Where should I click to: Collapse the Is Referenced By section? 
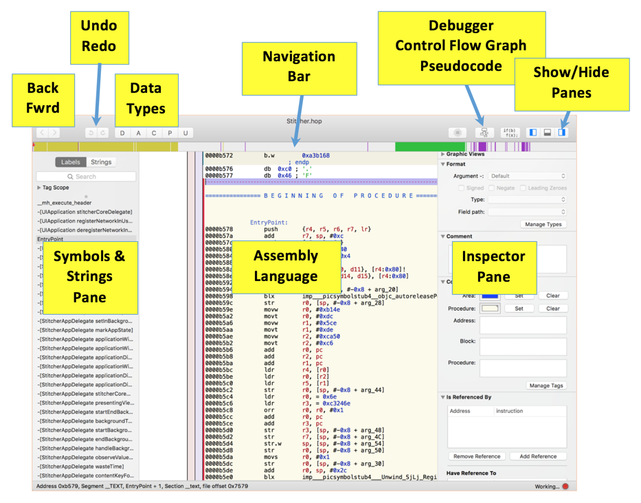442,397
